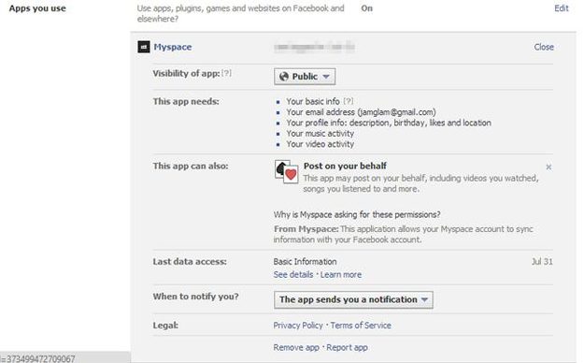Click the Your video activity item
584x363 pixels.
320,144
